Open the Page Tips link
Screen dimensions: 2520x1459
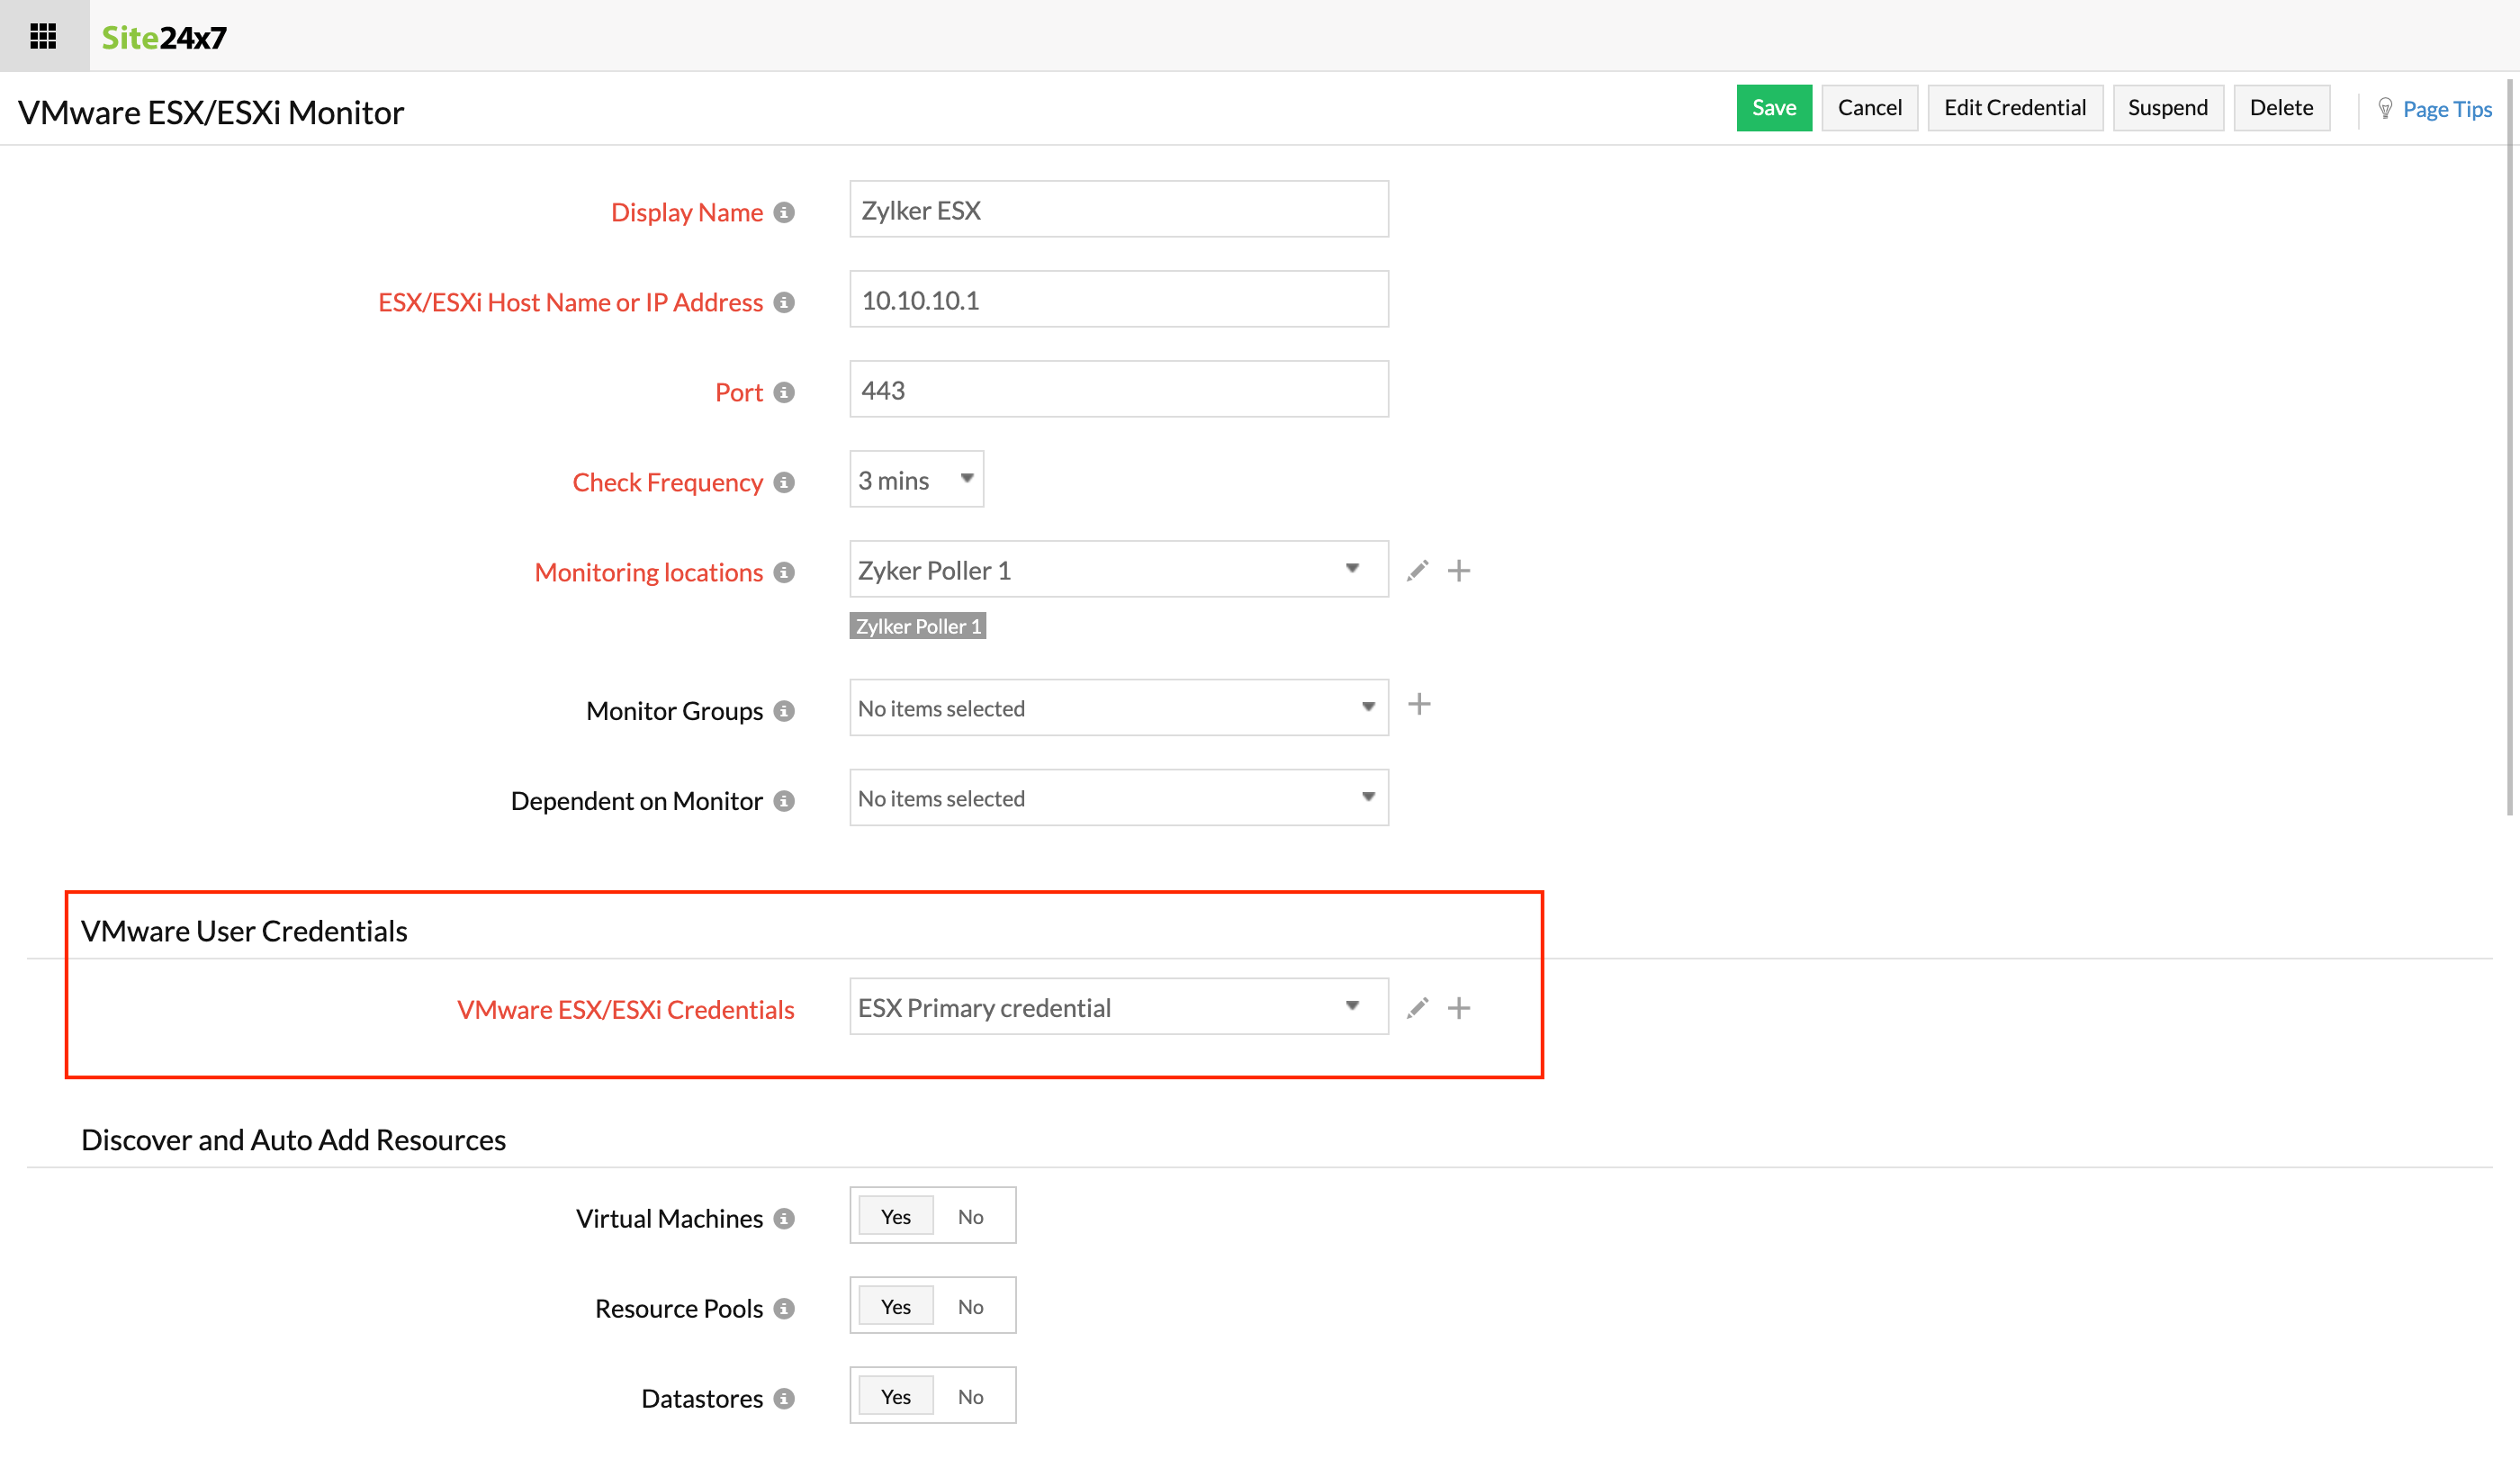click(2446, 109)
